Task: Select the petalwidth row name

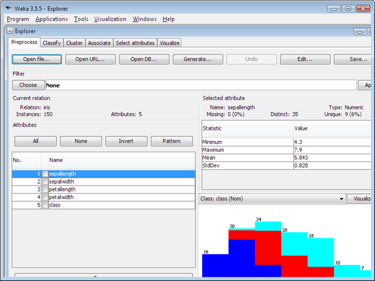Action: coord(61,198)
